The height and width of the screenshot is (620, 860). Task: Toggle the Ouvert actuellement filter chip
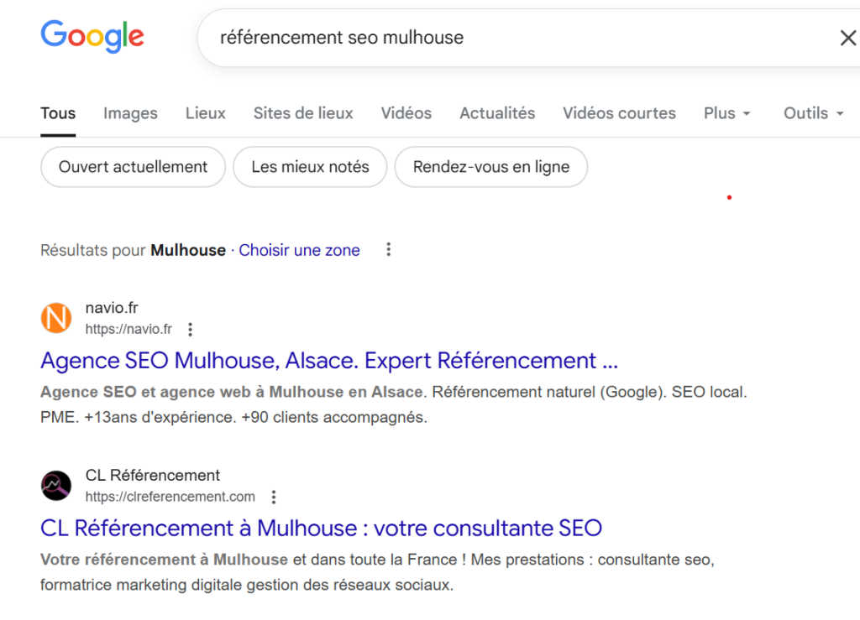[x=133, y=167]
